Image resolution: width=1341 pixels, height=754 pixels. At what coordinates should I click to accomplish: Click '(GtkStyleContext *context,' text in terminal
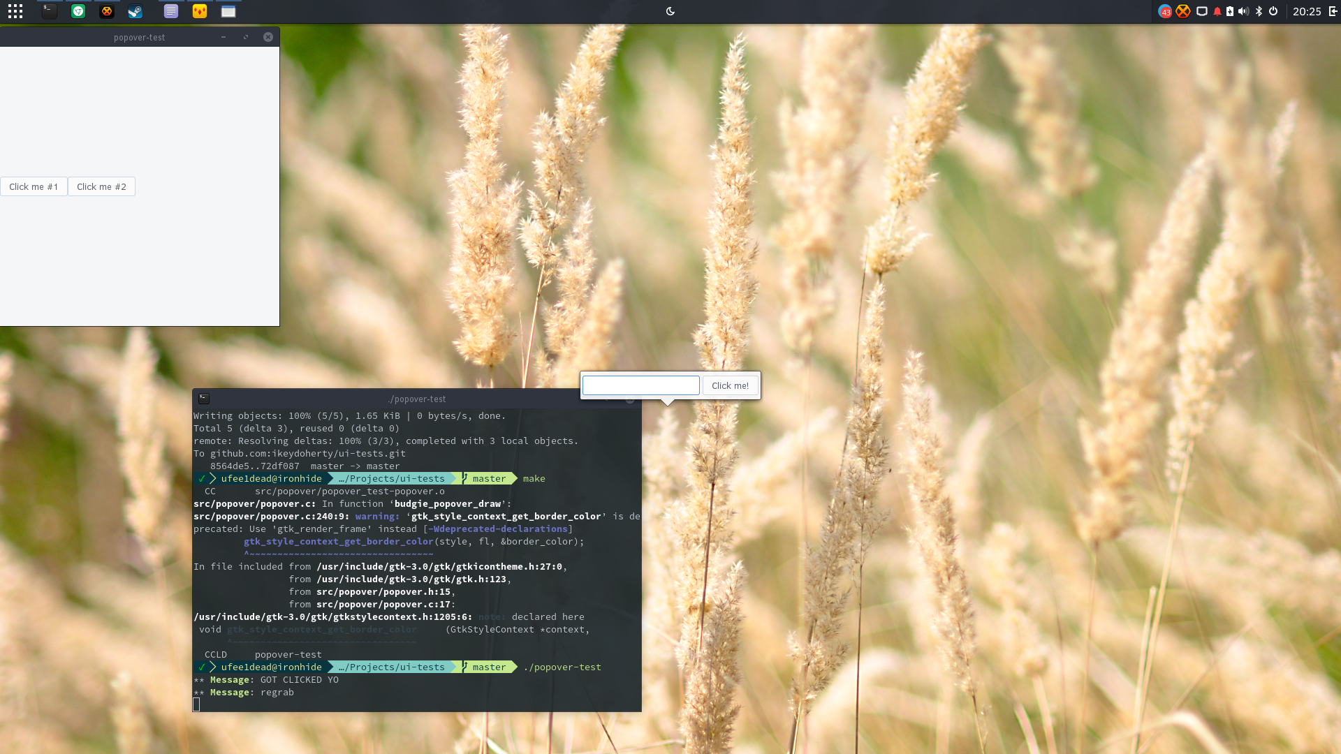click(x=518, y=630)
